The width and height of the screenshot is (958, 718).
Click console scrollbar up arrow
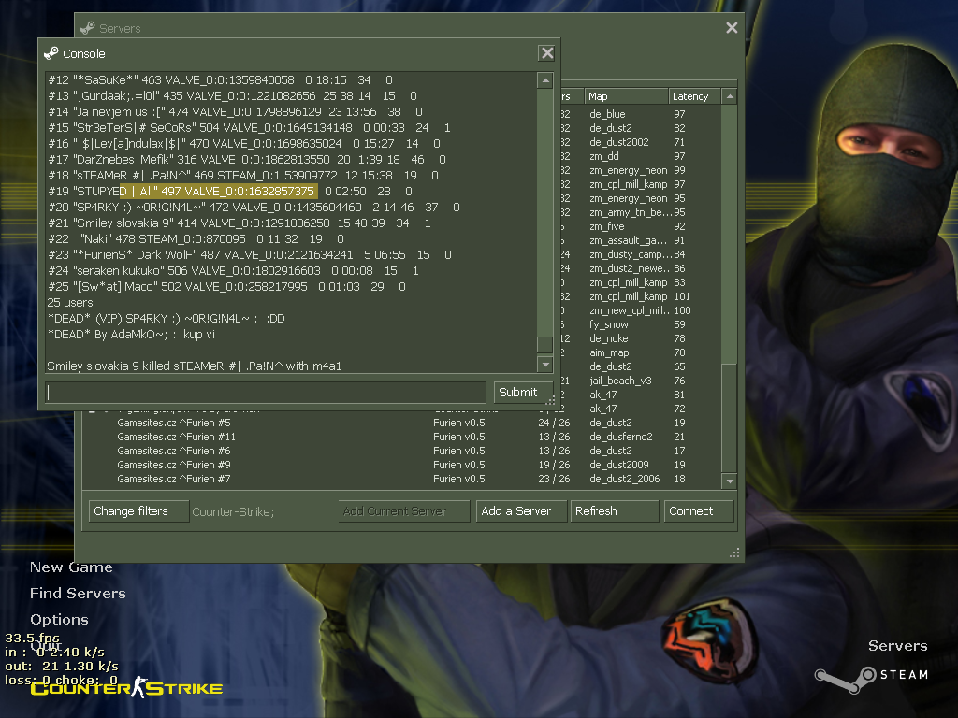point(544,81)
